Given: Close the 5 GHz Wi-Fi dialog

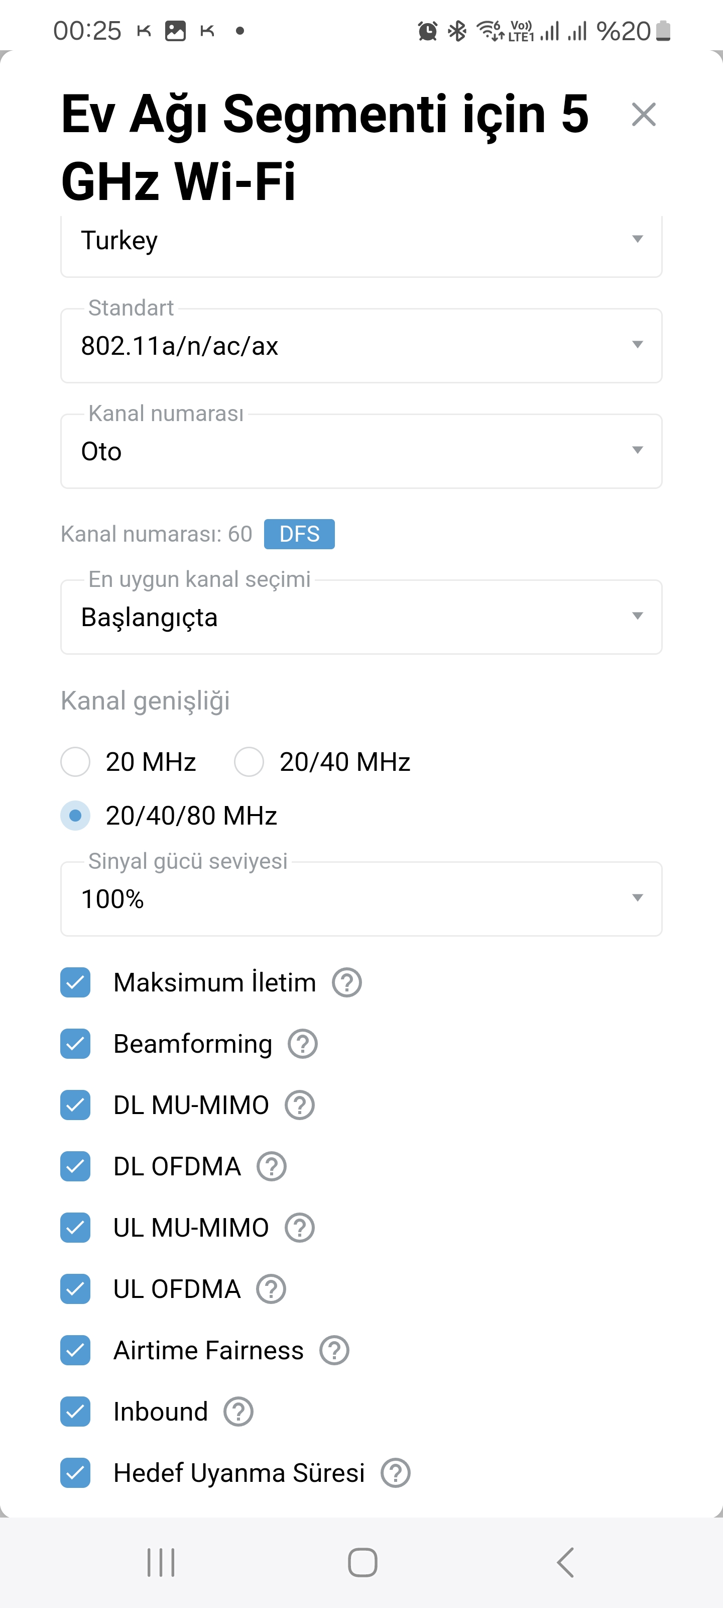Looking at the screenshot, I should [643, 115].
